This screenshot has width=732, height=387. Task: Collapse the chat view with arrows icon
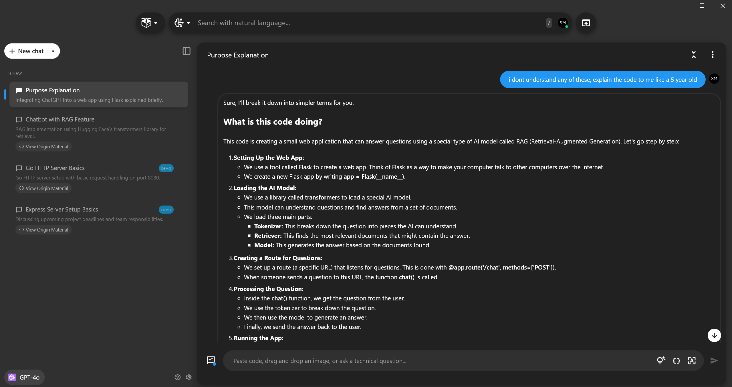pyautogui.click(x=694, y=55)
